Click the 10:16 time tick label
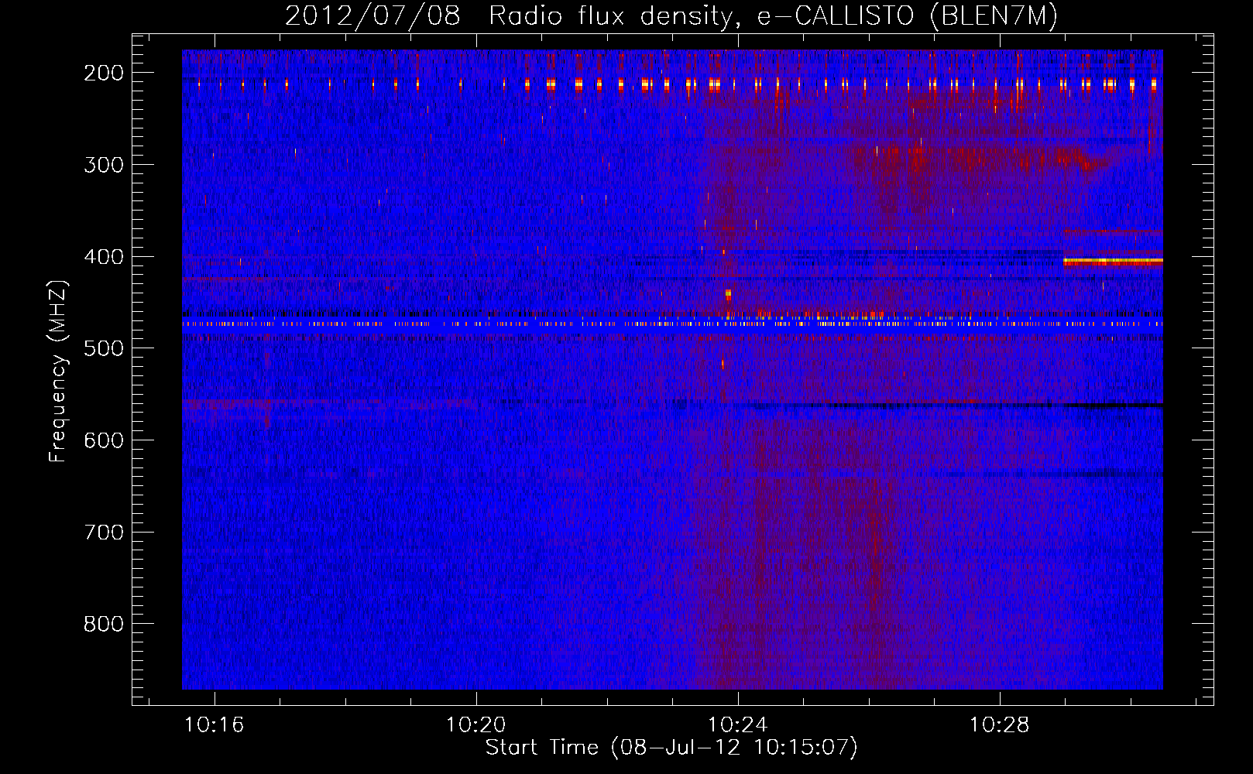The height and width of the screenshot is (774, 1253). pos(215,724)
